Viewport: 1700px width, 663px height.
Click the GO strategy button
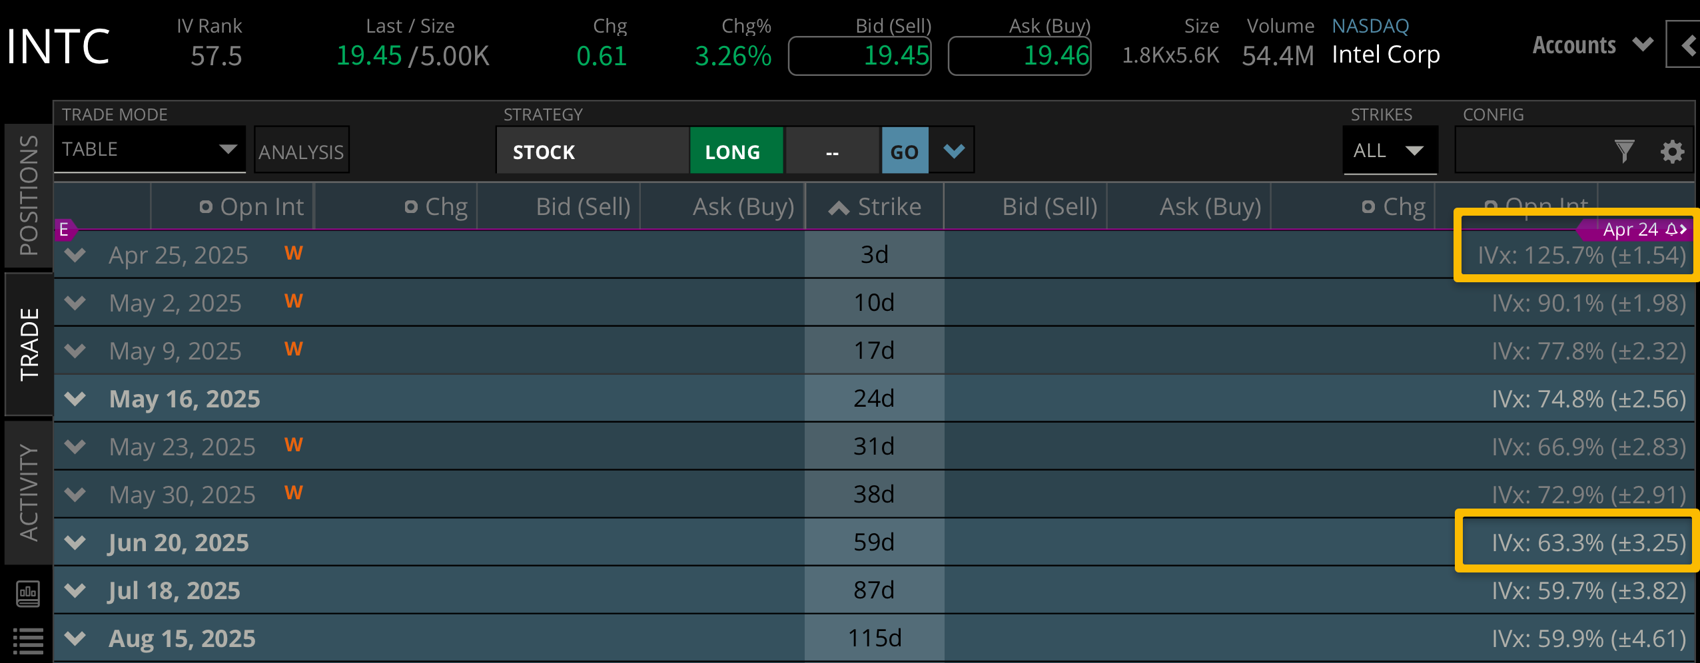pyautogui.click(x=904, y=151)
